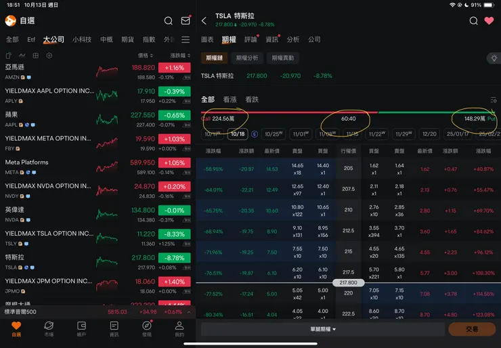
Task: Tap the lightbulb tips icon
Action: 494,58
